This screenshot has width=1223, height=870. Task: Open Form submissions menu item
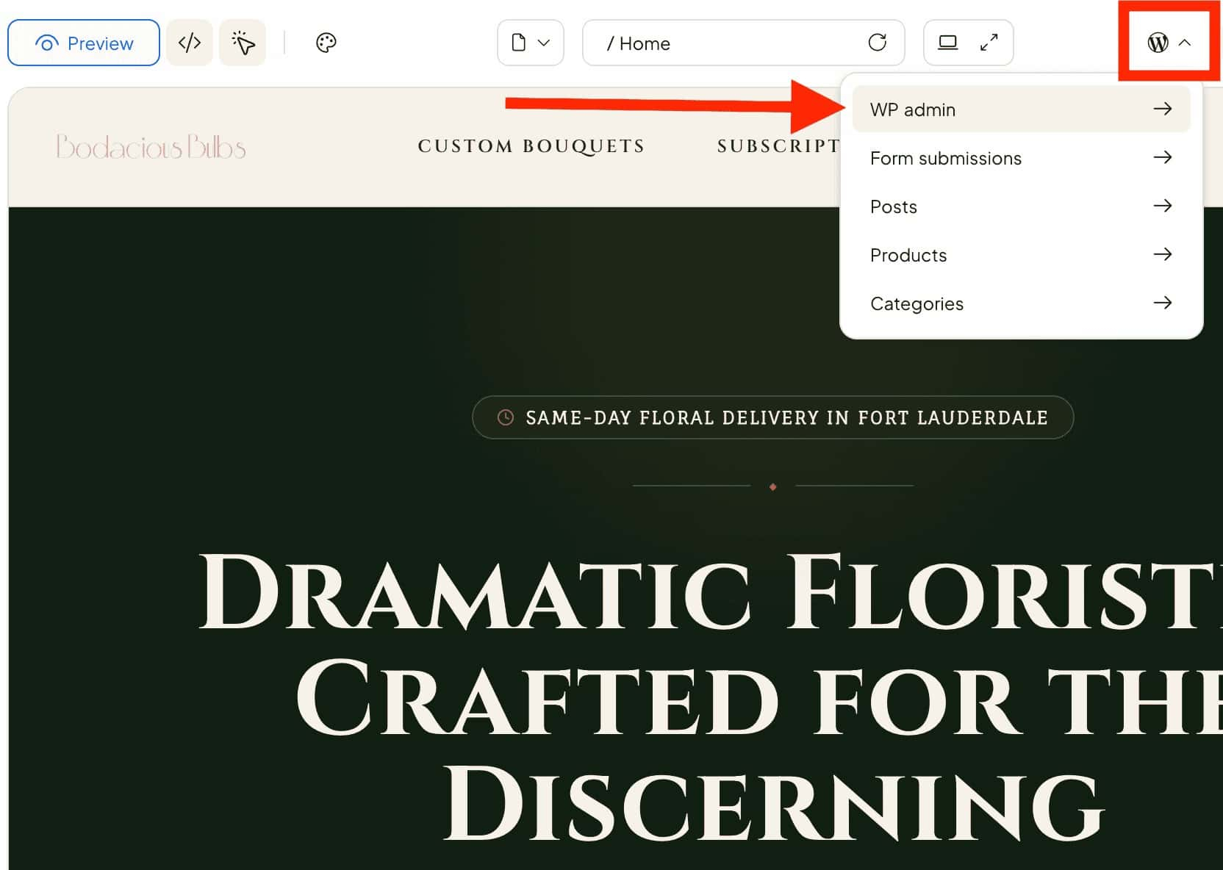pos(1021,158)
